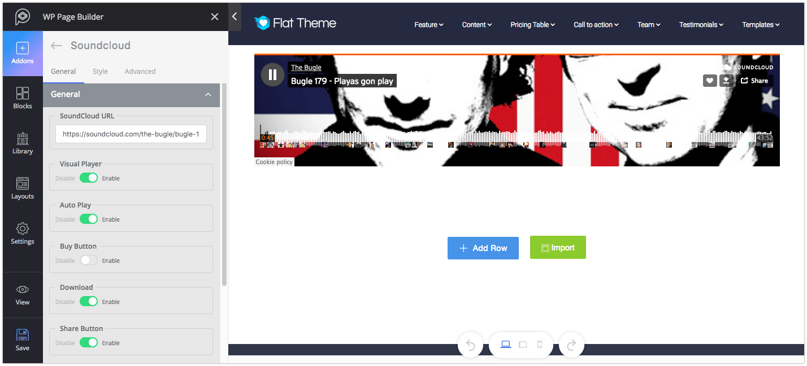Select the General tab
Image resolution: width=807 pixels, height=366 pixels.
click(x=63, y=72)
